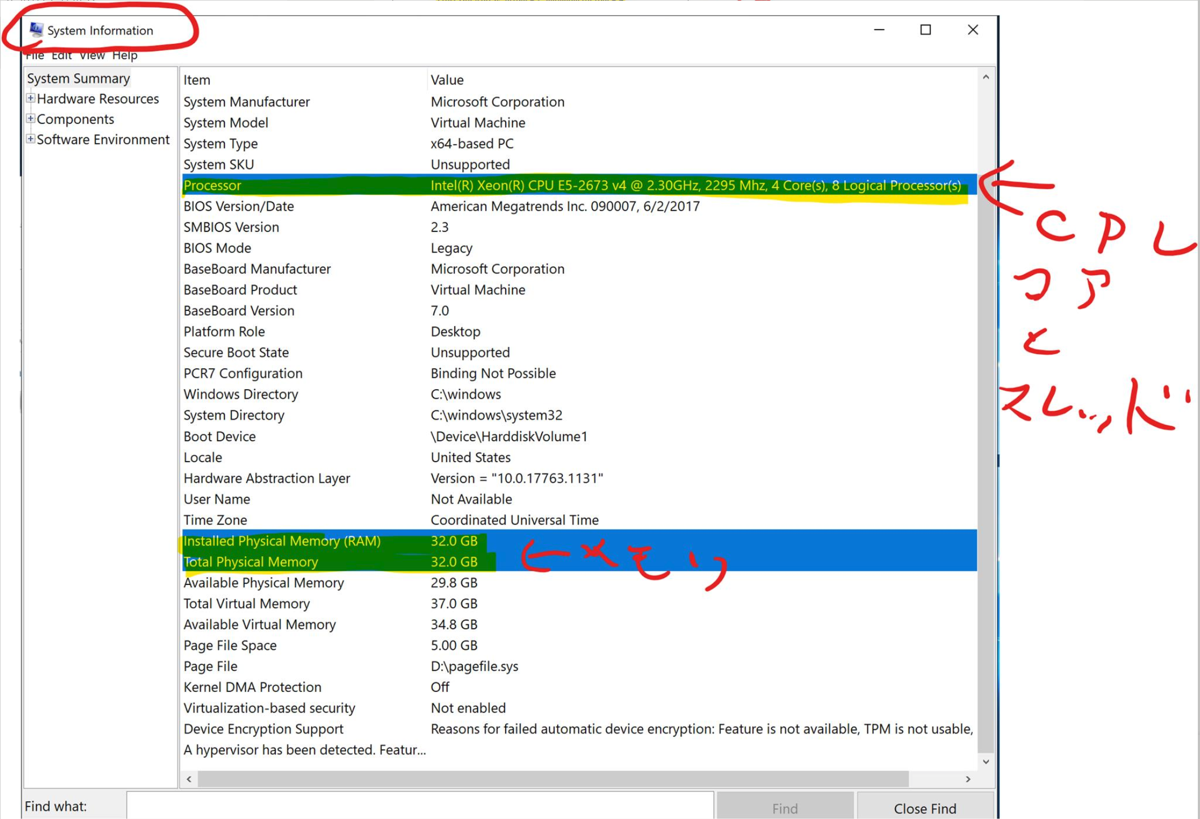Image resolution: width=1200 pixels, height=819 pixels.
Task: Open the Help menu
Action: coord(125,56)
